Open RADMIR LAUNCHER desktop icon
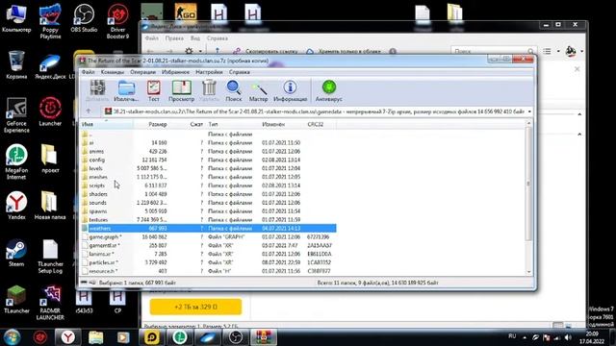The width and height of the screenshot is (616, 346). tap(50, 303)
